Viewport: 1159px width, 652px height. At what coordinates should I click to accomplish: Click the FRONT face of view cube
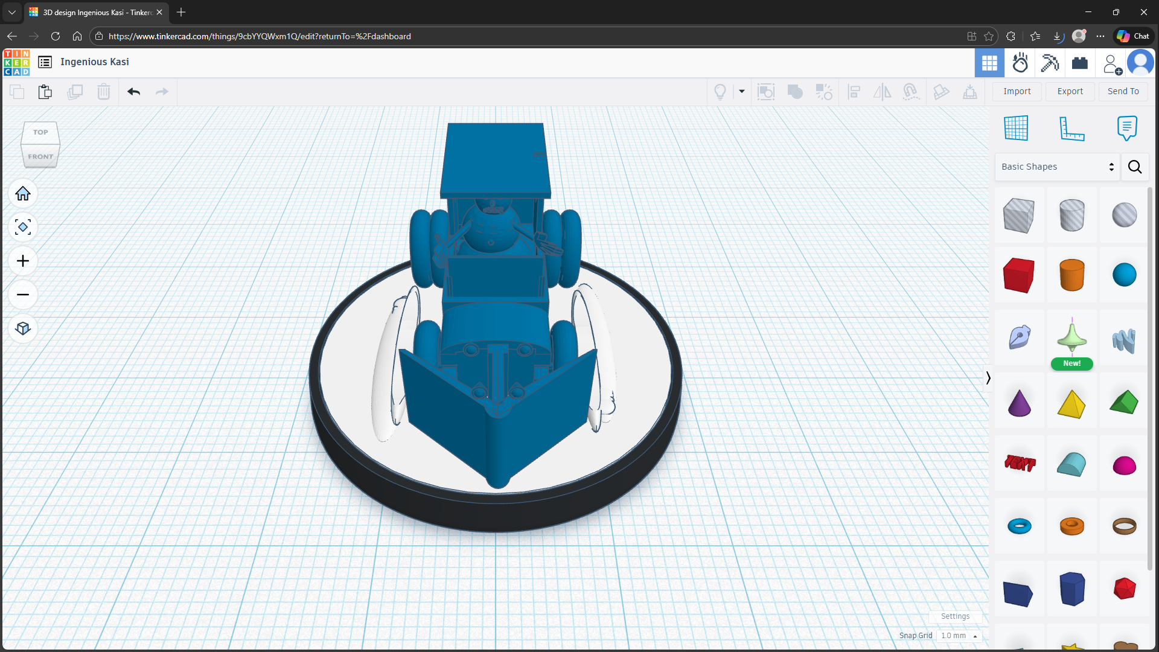click(x=40, y=156)
